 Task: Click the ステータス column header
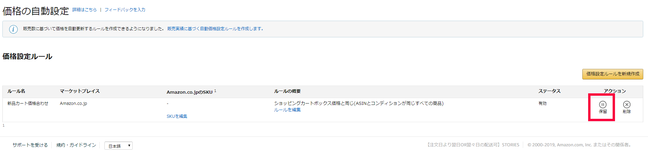pos(549,91)
